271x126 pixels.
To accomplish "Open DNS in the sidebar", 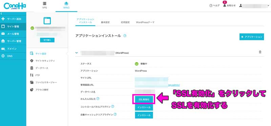I will tap(13, 56).
